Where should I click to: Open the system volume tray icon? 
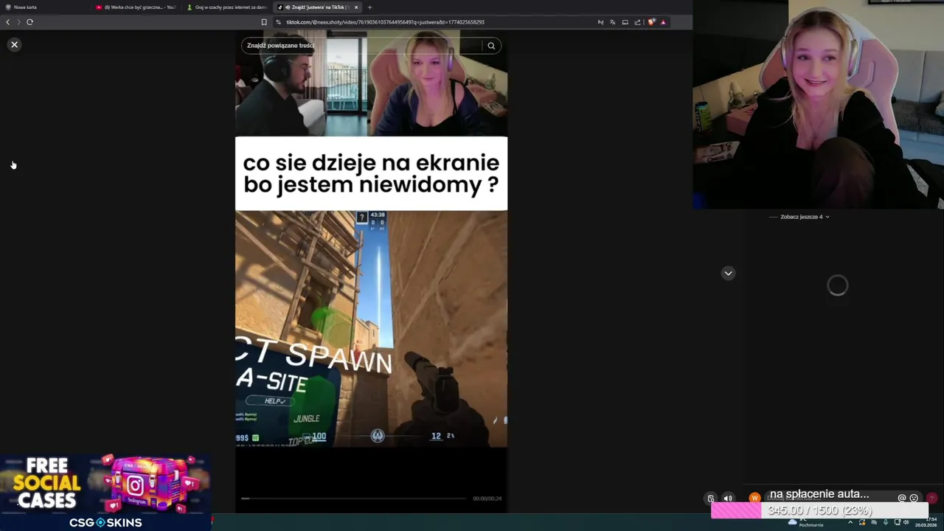click(x=906, y=522)
